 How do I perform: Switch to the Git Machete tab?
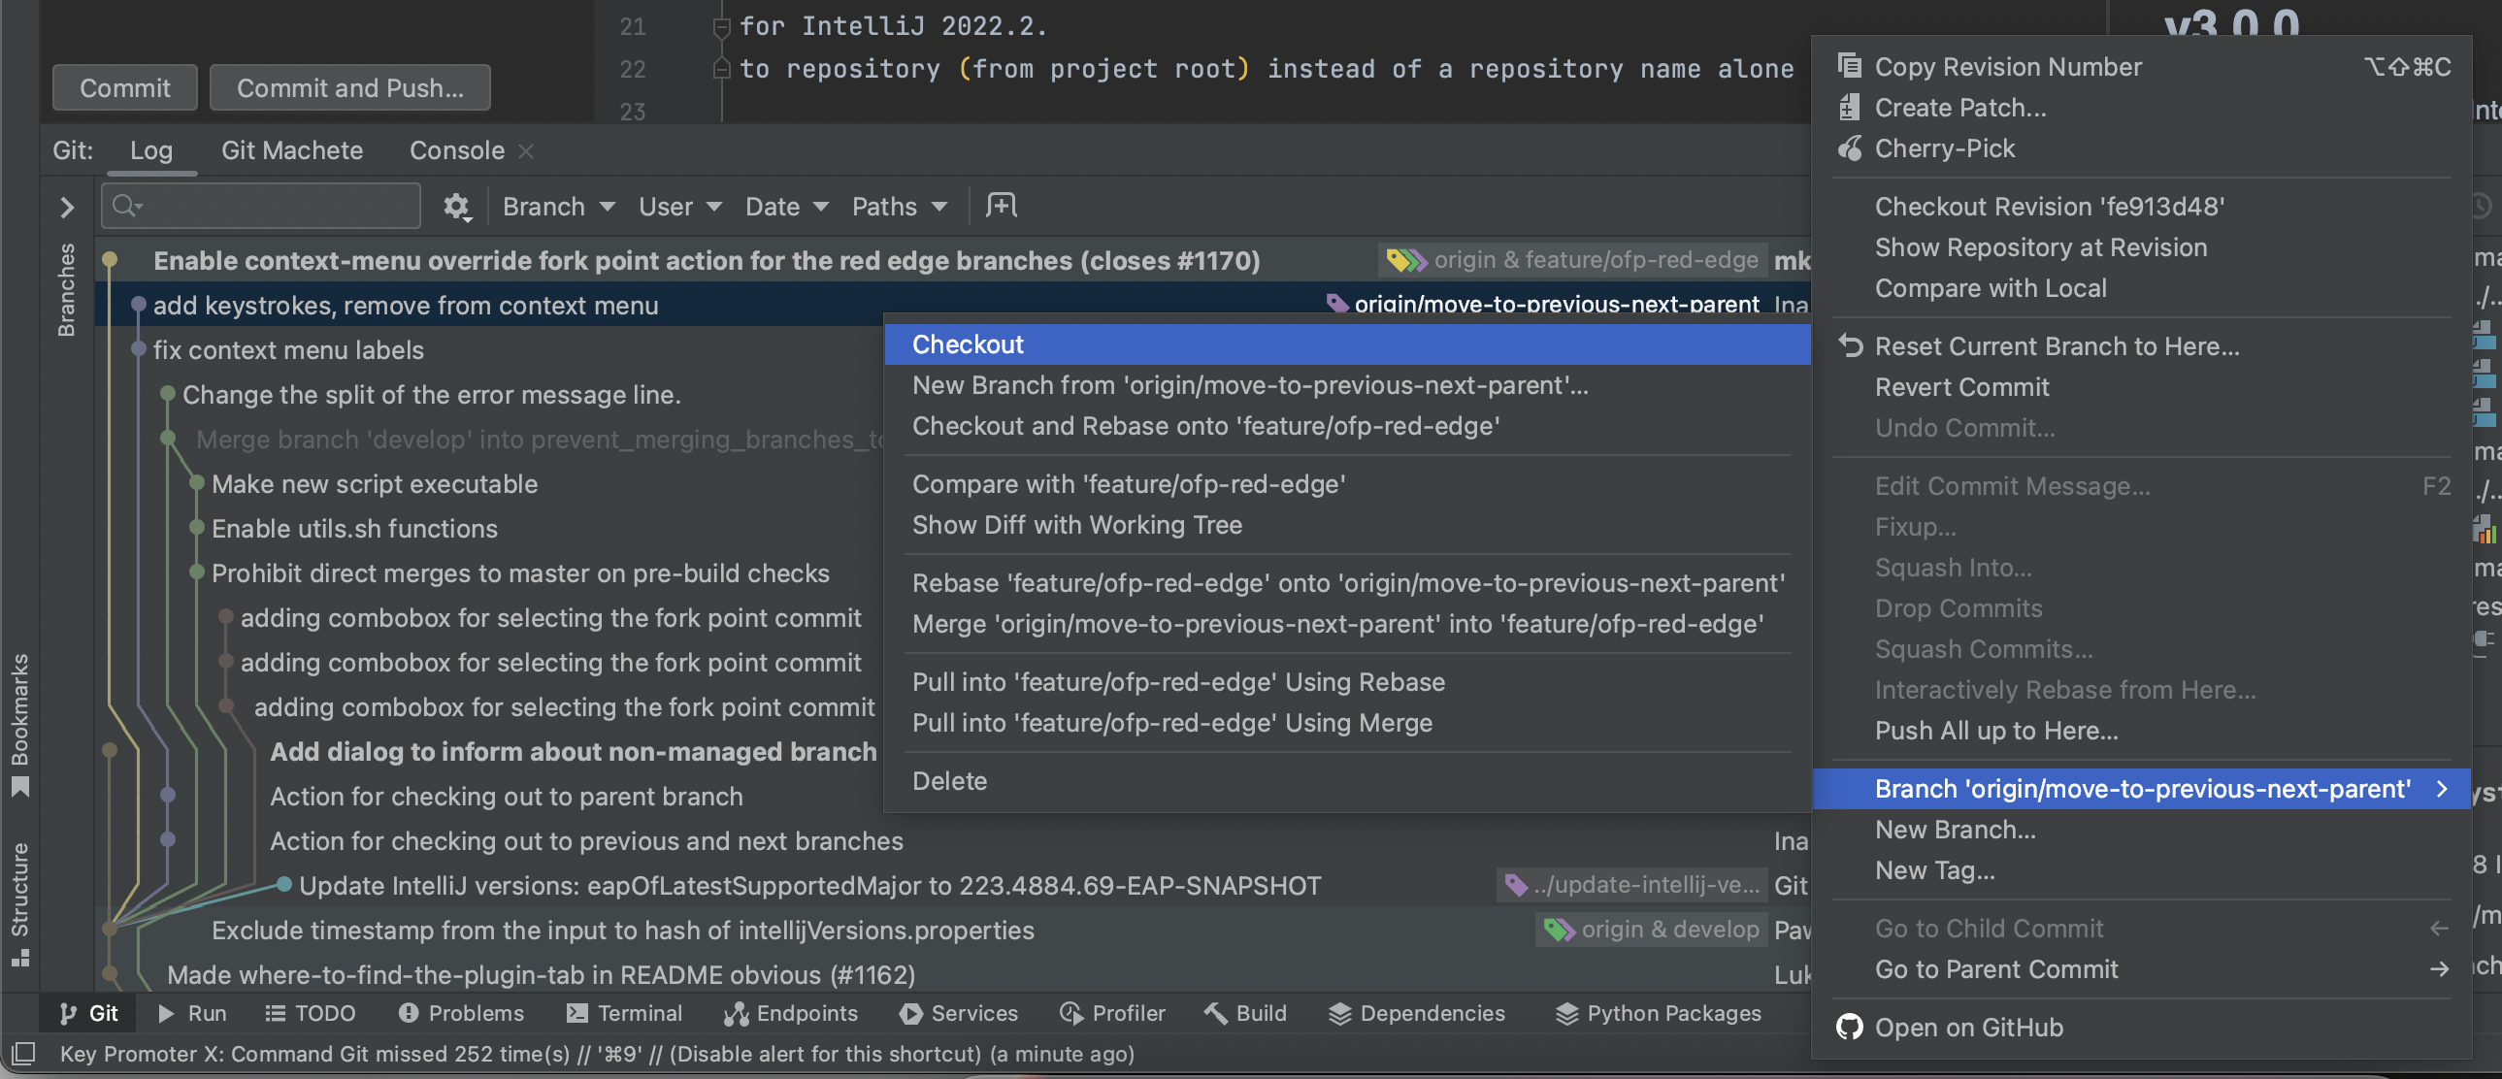291,150
